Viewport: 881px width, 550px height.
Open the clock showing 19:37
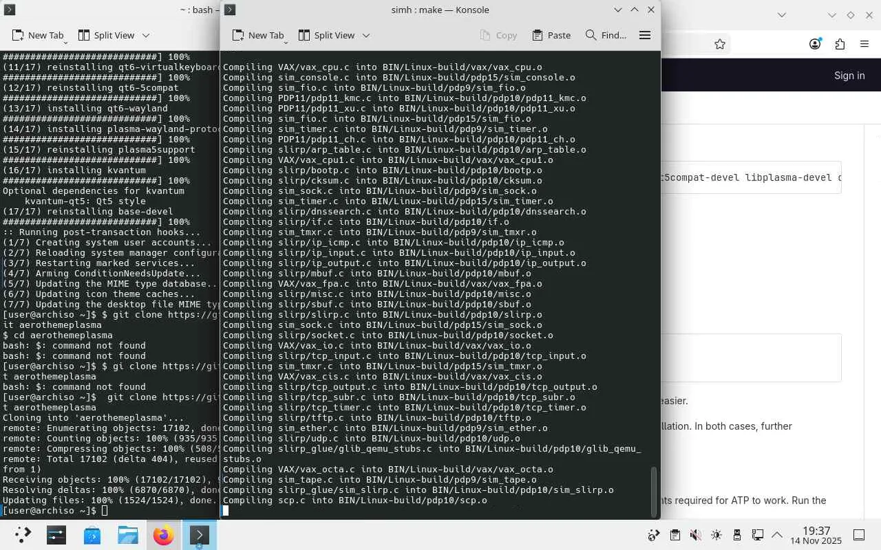point(816,536)
